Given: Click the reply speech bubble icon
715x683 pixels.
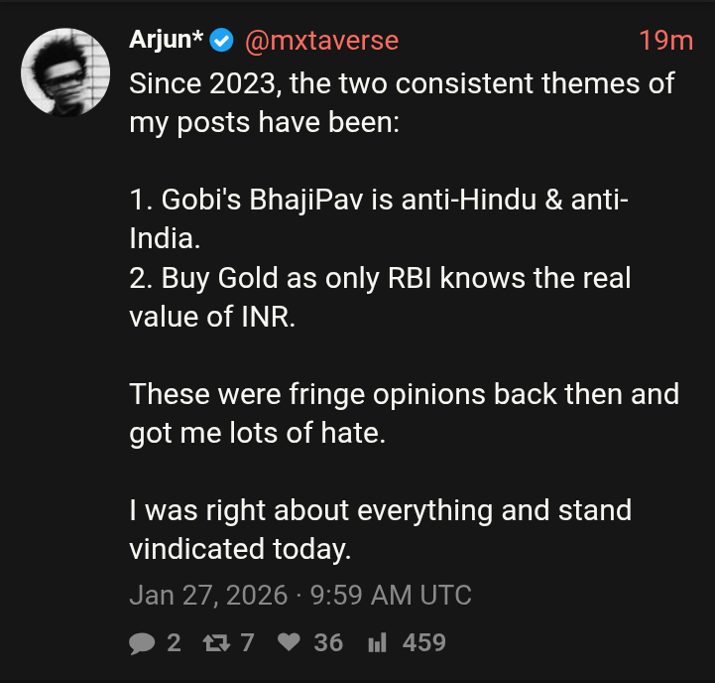Looking at the screenshot, I should point(143,643).
